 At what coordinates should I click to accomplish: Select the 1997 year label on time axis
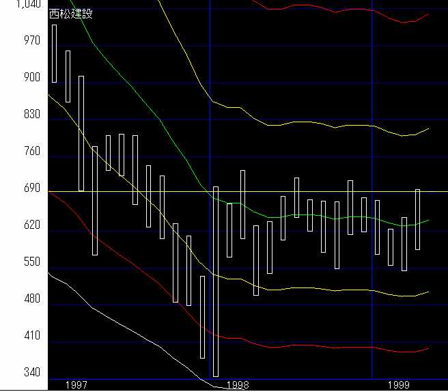(x=76, y=385)
